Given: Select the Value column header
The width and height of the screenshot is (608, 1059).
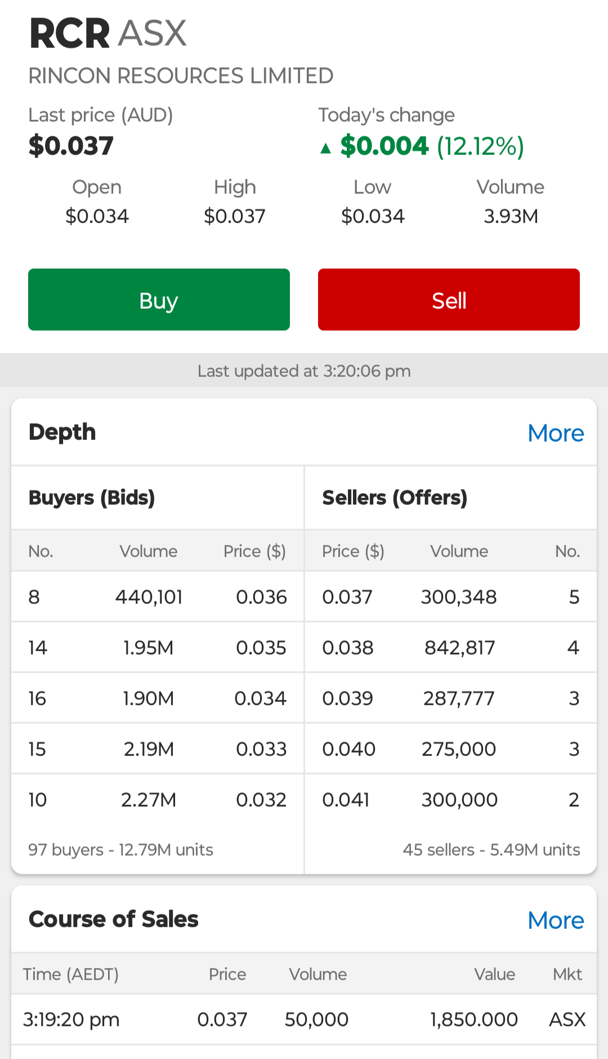Looking at the screenshot, I should pyautogui.click(x=494, y=975).
